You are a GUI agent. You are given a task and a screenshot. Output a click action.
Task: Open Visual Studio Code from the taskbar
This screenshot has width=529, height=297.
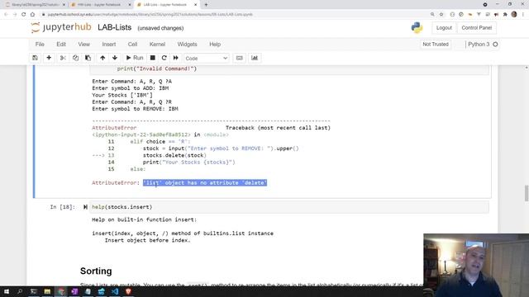pyautogui.click(x=115, y=291)
